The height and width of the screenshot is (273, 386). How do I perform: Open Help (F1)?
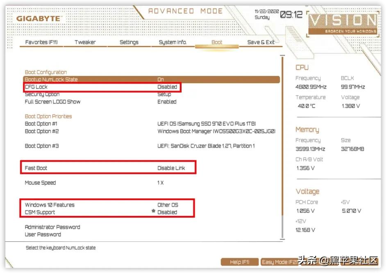[x=239, y=262]
